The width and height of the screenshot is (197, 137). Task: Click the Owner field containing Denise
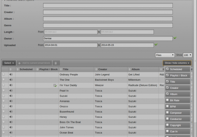(108, 39)
